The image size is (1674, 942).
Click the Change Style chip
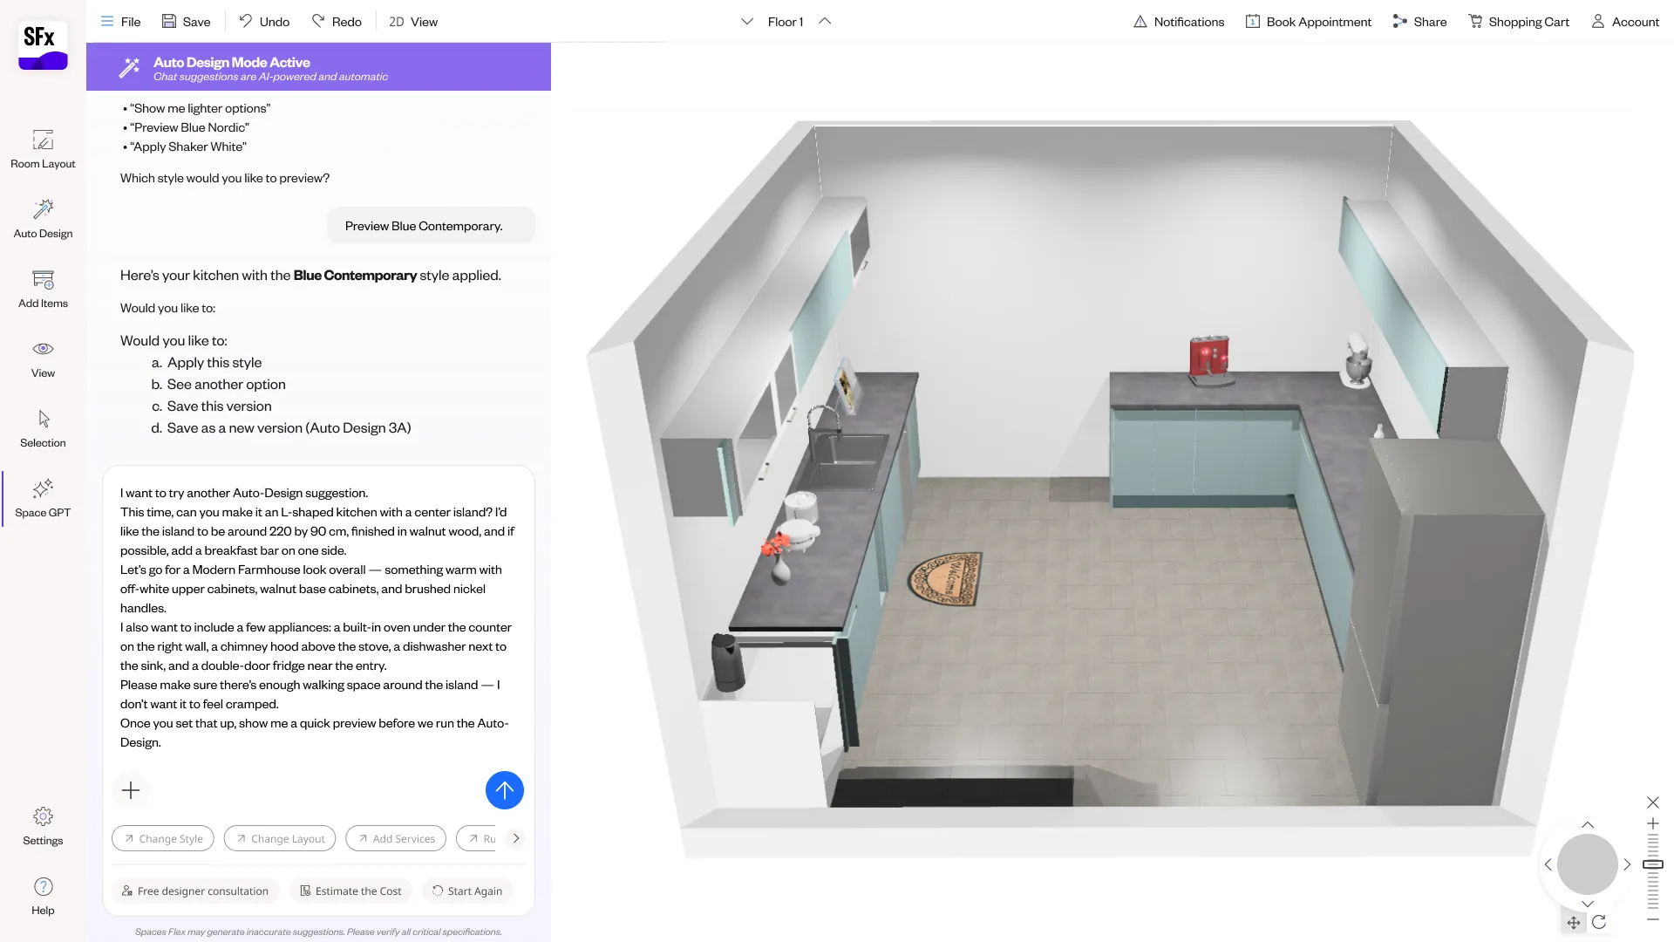click(x=163, y=838)
